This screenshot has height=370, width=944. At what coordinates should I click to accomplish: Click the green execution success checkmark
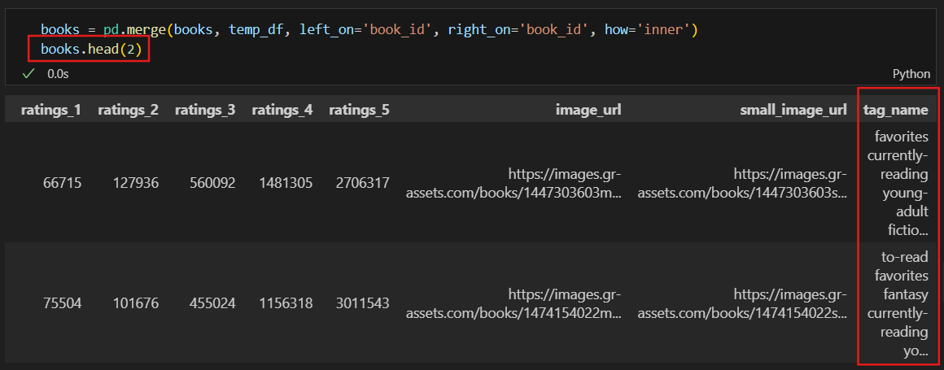[x=28, y=74]
